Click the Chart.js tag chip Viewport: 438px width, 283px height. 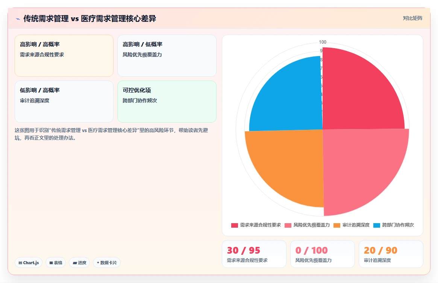pos(29,263)
